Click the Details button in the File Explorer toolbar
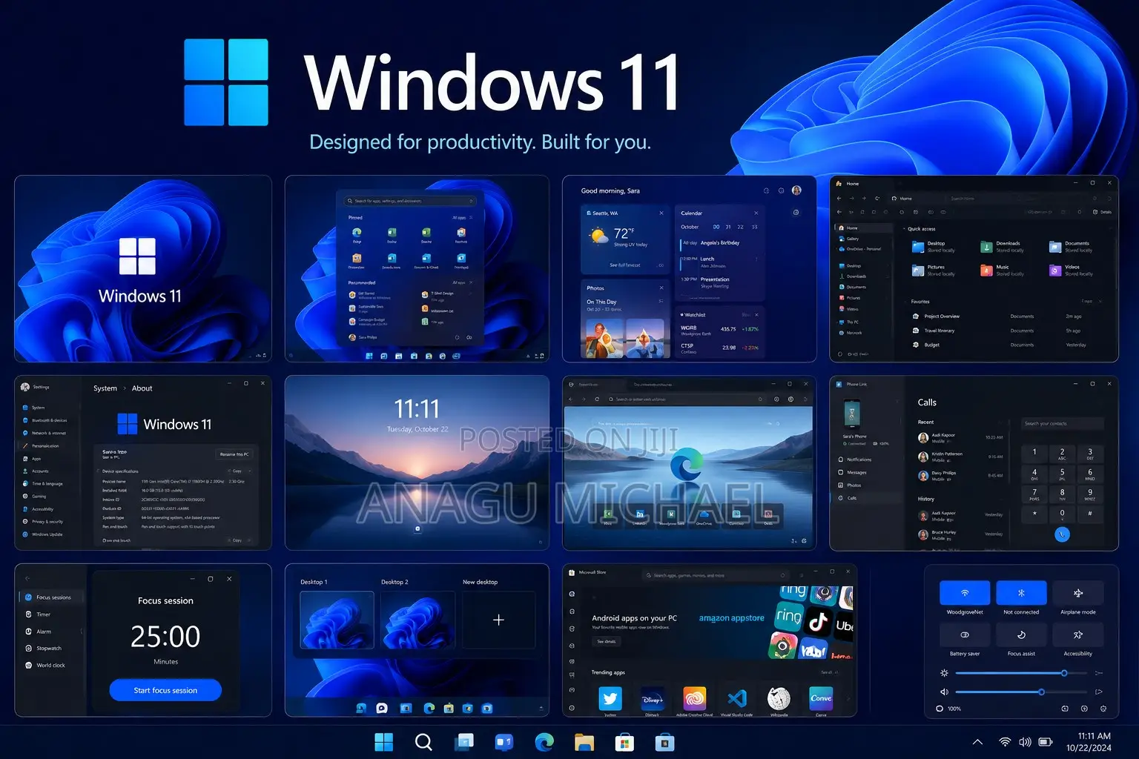1139x759 pixels. [1103, 212]
